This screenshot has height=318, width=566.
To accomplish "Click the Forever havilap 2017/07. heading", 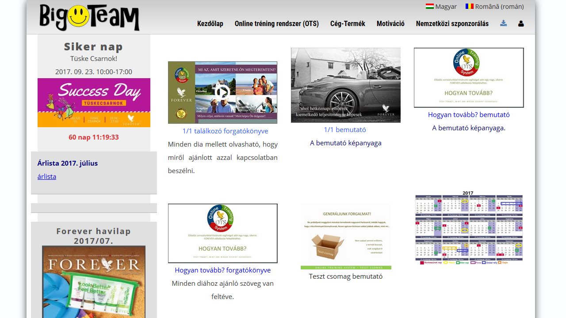I will click(x=94, y=236).
